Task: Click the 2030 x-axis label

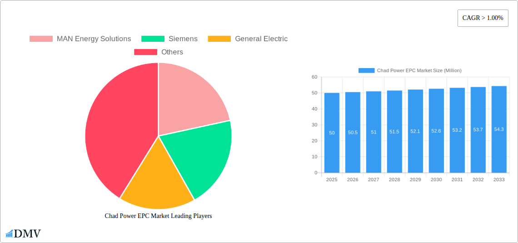Action: 436,180
